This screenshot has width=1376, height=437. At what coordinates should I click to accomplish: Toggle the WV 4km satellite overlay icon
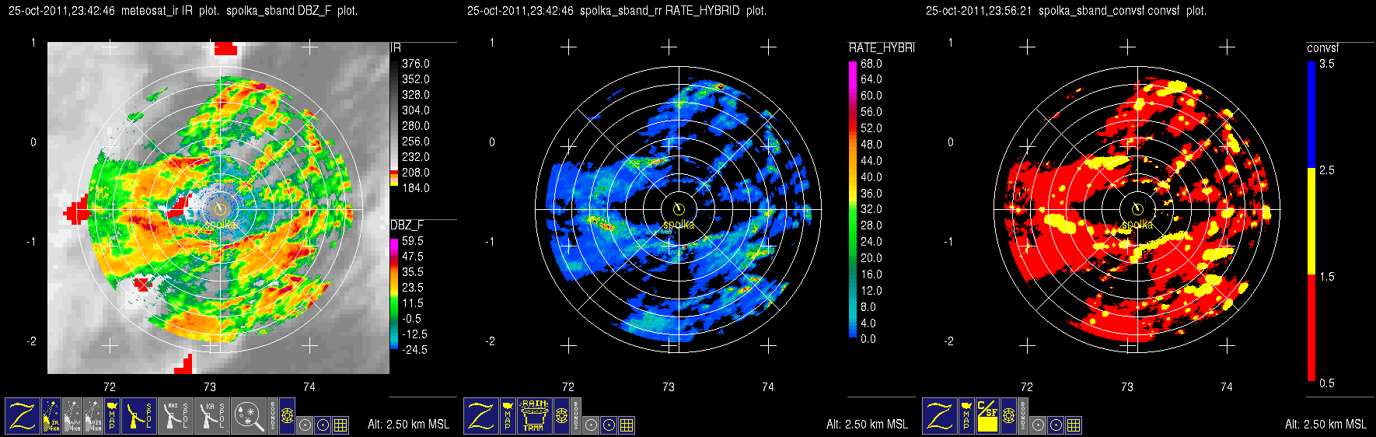coord(72,416)
